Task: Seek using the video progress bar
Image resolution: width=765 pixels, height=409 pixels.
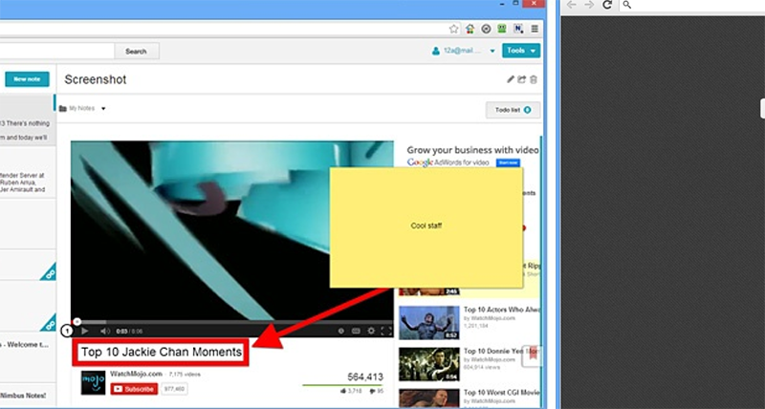Action: pyautogui.click(x=232, y=322)
